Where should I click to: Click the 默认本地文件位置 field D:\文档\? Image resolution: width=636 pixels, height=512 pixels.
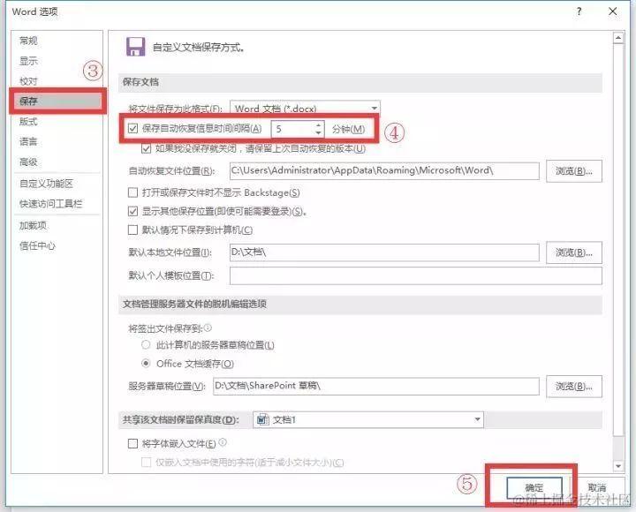coord(384,252)
